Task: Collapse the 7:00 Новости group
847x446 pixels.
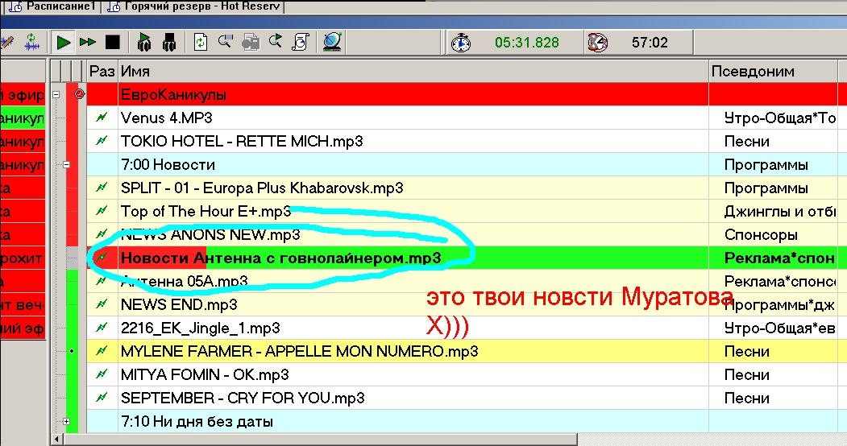Action: pos(67,164)
